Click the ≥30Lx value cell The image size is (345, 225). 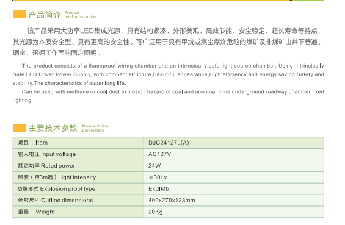(234, 177)
